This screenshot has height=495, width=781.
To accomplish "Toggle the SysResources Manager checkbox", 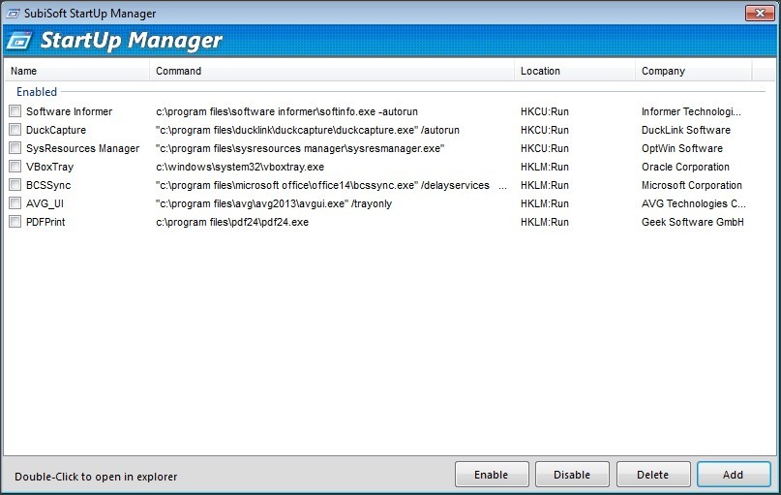I will (x=15, y=148).
